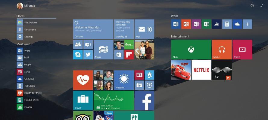Open the Photos tile
Image resolution: width=268 pixels, height=120 pixels.
coord(145,49)
